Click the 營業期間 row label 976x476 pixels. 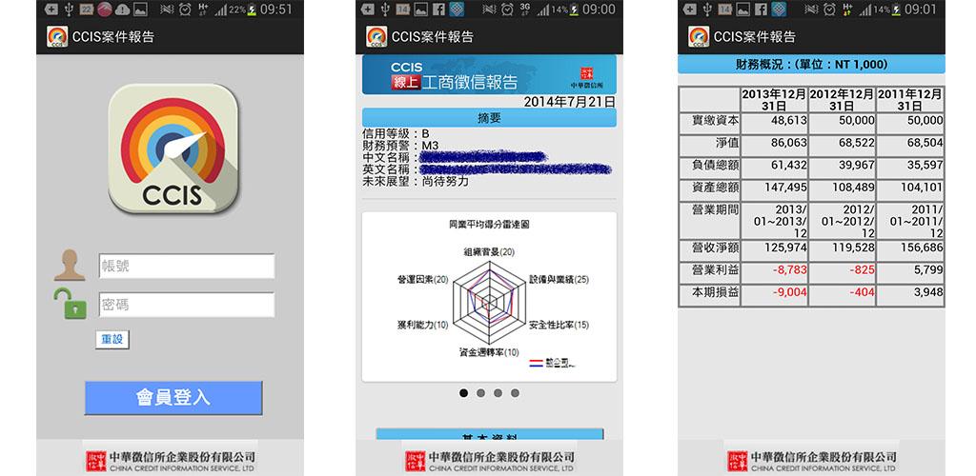(x=716, y=209)
